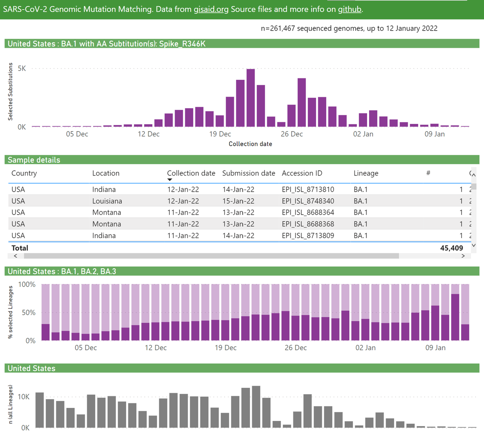Click the sequenced genomes count text

coord(349,28)
